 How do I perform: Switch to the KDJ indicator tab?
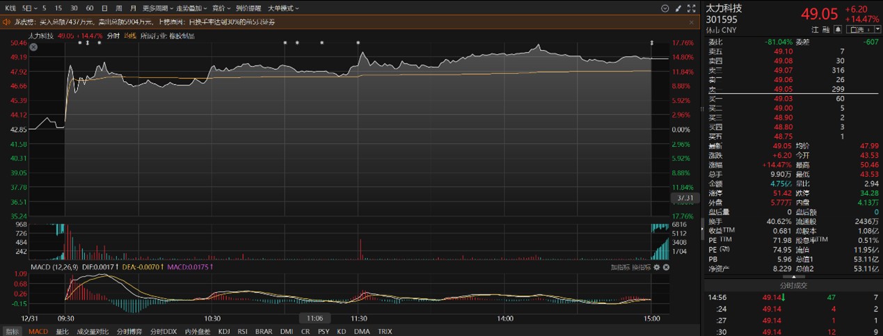pyautogui.click(x=224, y=332)
